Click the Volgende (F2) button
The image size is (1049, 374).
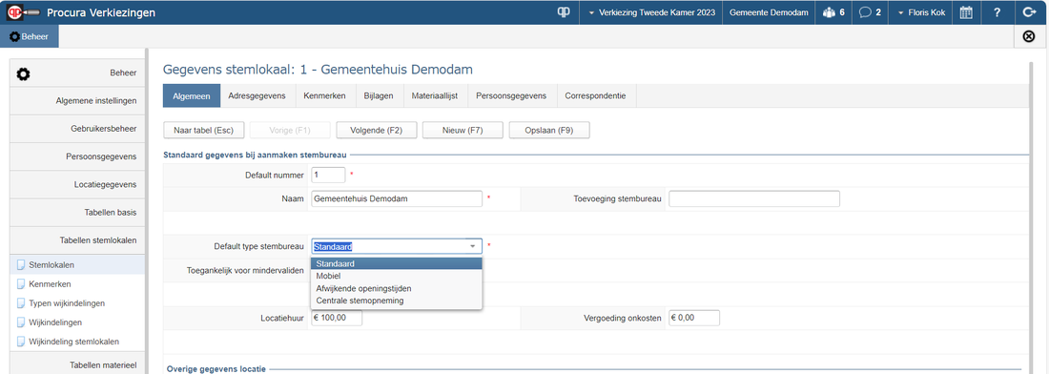[377, 130]
